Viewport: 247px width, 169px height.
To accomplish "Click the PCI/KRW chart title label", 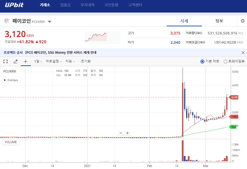I will [10, 71].
